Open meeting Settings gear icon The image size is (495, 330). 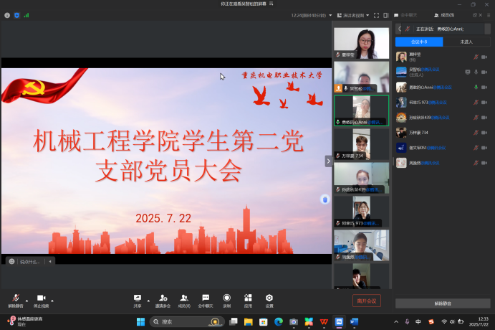269,301
